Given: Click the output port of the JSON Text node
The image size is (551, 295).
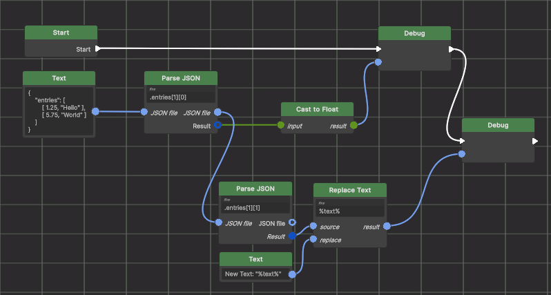Looking at the screenshot, I should (x=95, y=112).
